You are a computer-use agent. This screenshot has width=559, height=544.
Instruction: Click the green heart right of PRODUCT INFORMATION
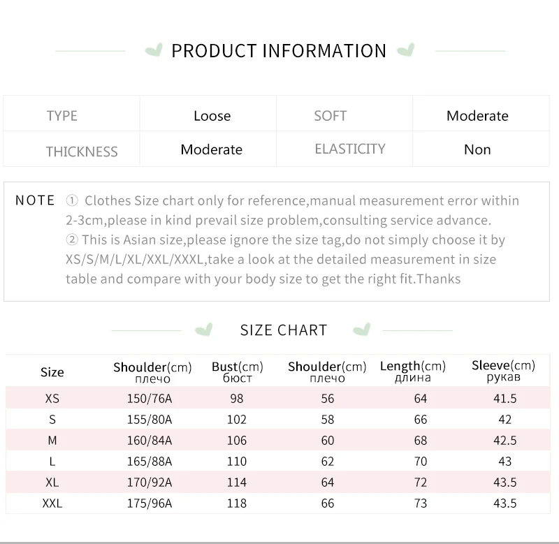405,50
